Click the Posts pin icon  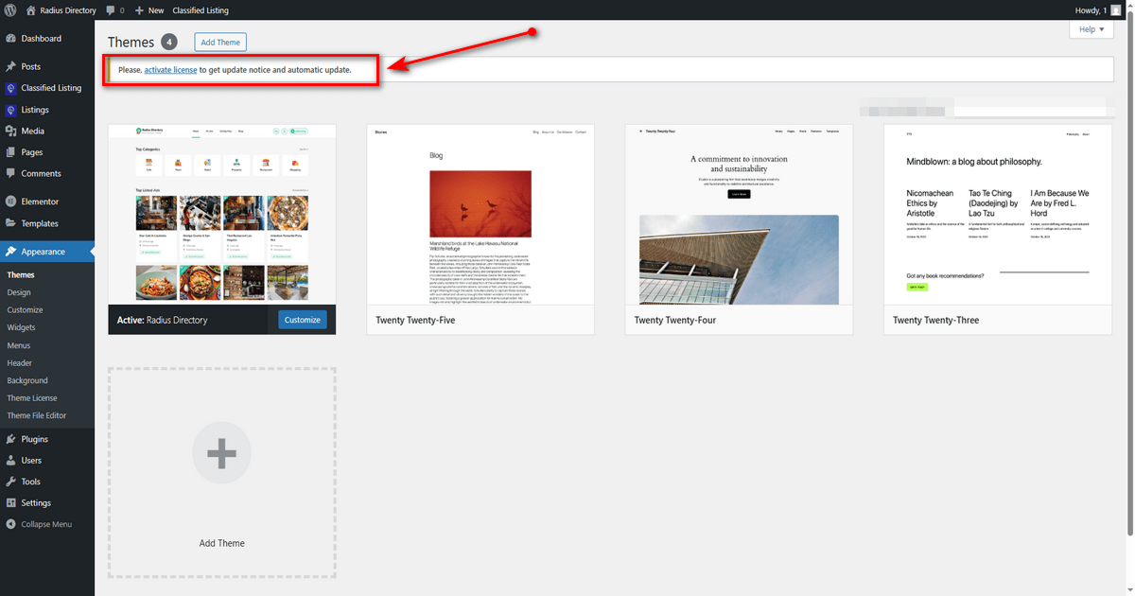pyautogui.click(x=10, y=67)
